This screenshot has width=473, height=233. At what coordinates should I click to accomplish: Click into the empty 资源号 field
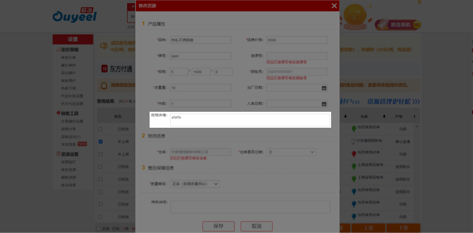coord(297,56)
